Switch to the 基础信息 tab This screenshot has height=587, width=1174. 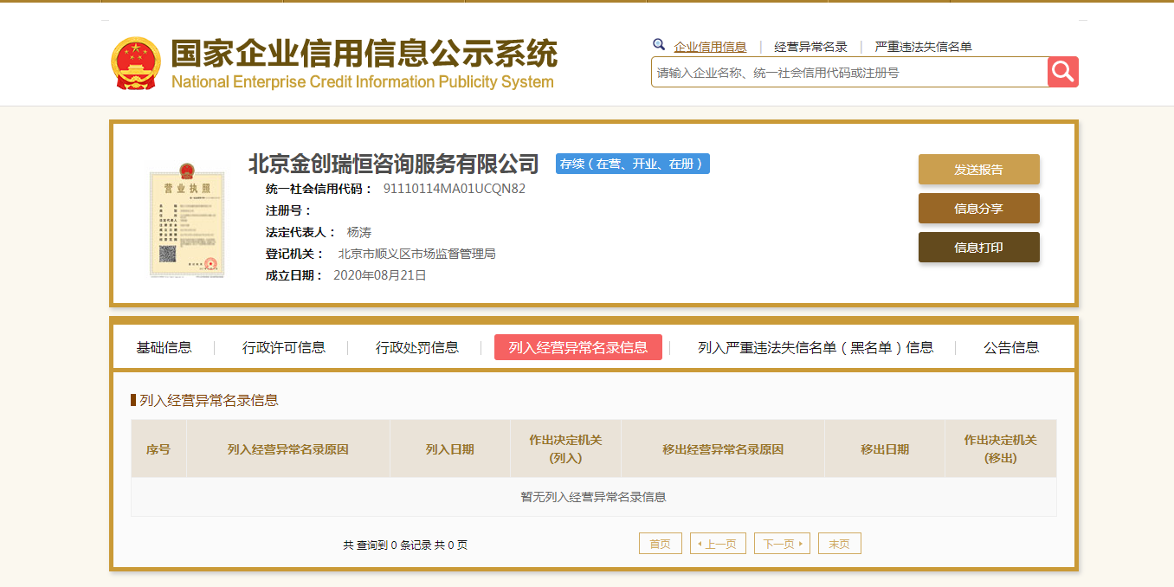164,347
